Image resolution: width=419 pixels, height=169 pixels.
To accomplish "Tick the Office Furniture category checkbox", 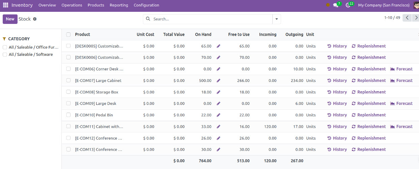I will pyautogui.click(x=5, y=47).
